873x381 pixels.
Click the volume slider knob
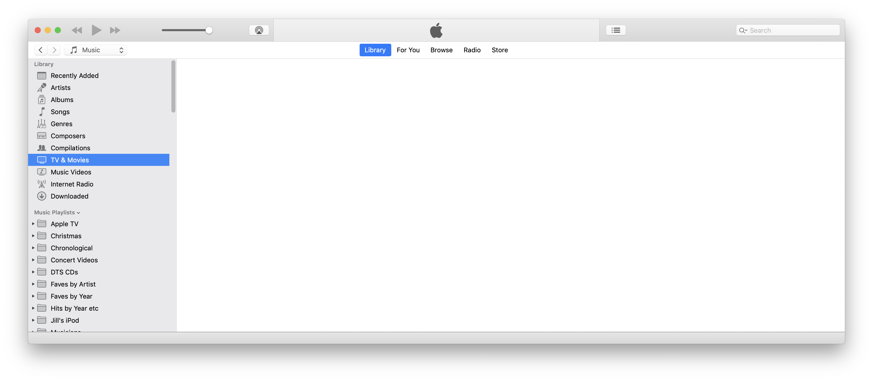pyautogui.click(x=209, y=30)
